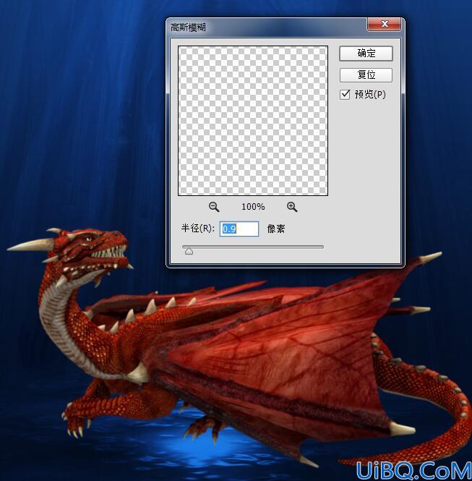
Task: Zoom in the blur preview
Action: tap(292, 207)
